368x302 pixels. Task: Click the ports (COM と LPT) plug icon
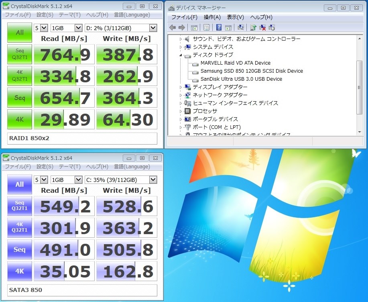(187, 127)
